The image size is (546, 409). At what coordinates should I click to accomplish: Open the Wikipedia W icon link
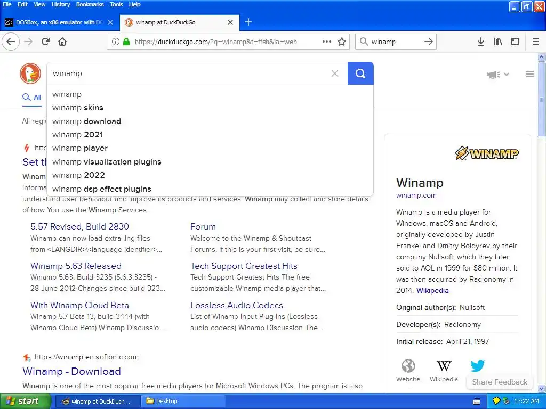point(444,366)
